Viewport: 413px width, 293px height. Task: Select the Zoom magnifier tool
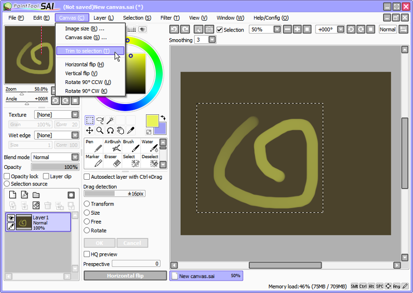click(x=100, y=130)
